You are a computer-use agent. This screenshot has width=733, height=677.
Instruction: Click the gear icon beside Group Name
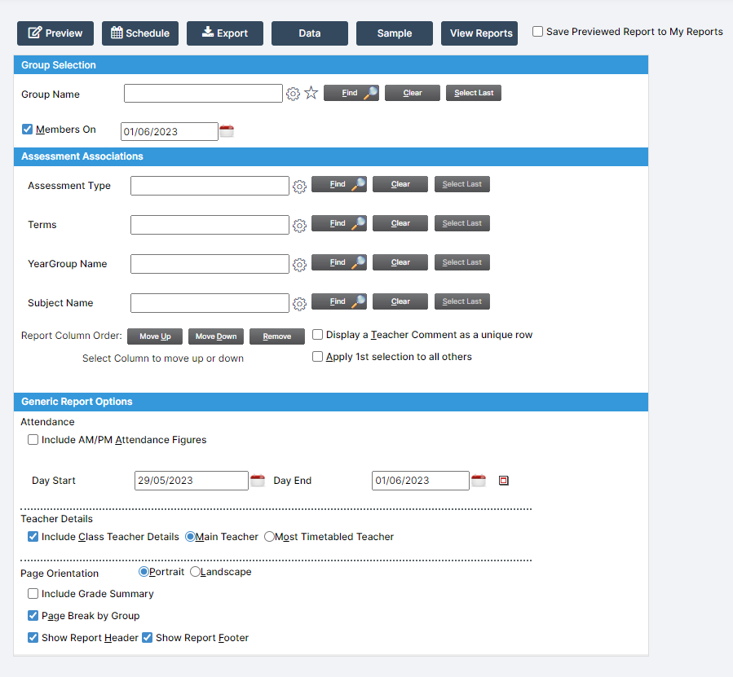tap(293, 94)
